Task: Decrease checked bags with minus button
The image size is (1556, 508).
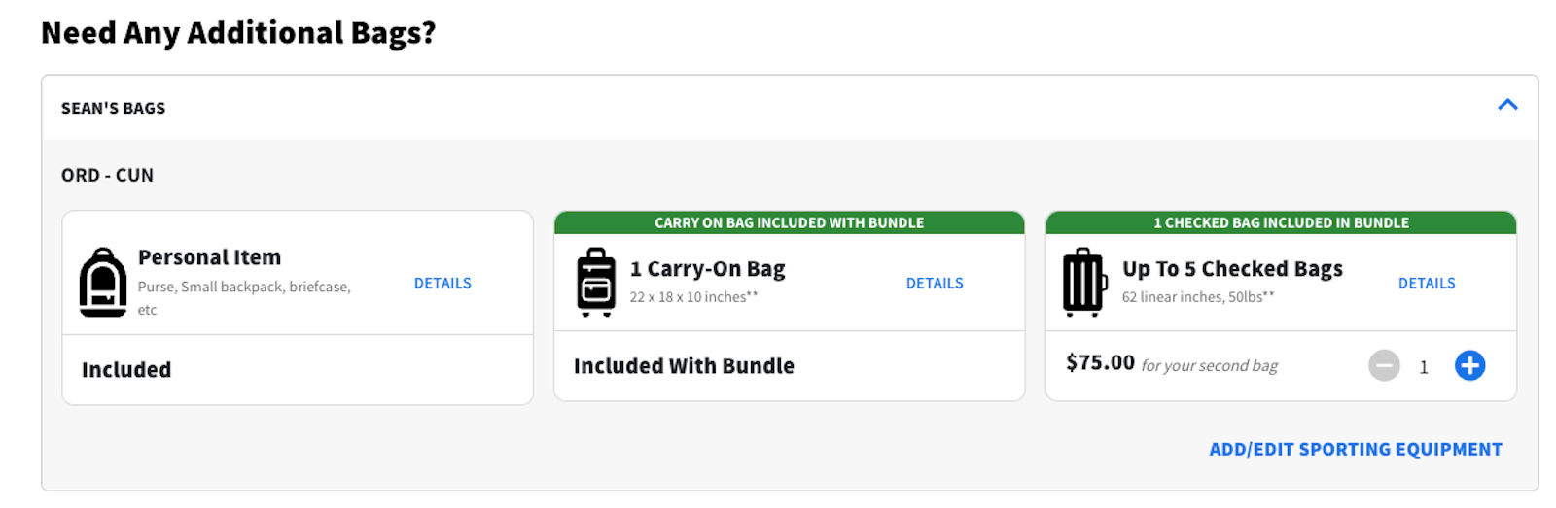Action: [x=1384, y=366]
